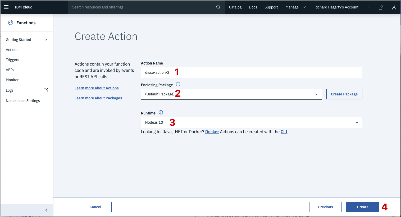Go to Actions in the sidebar
This screenshot has height=217, width=401.
tap(12, 50)
